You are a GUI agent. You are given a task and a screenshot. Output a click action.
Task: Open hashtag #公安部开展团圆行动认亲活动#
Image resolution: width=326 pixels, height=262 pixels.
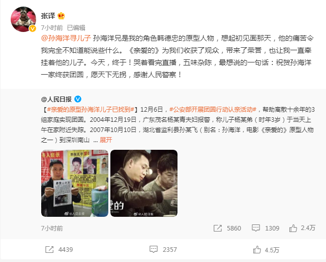(213, 109)
